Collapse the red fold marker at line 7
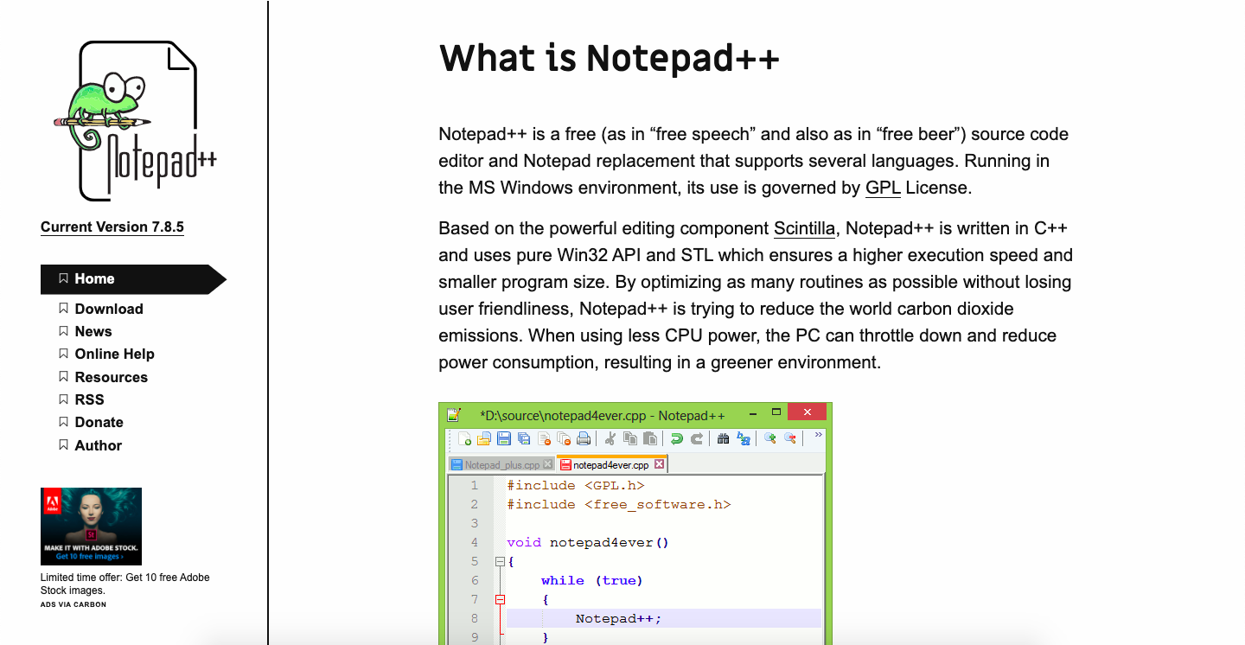Image resolution: width=1245 pixels, height=645 pixels. click(x=499, y=599)
